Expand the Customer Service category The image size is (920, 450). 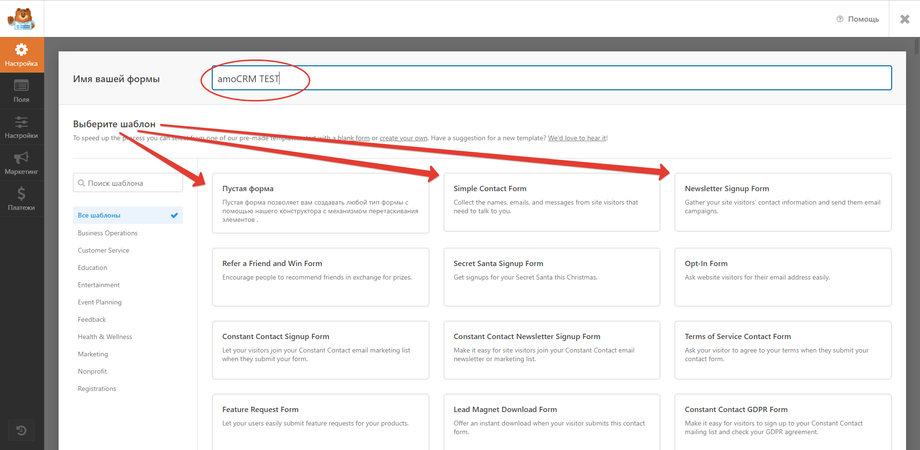click(x=103, y=250)
